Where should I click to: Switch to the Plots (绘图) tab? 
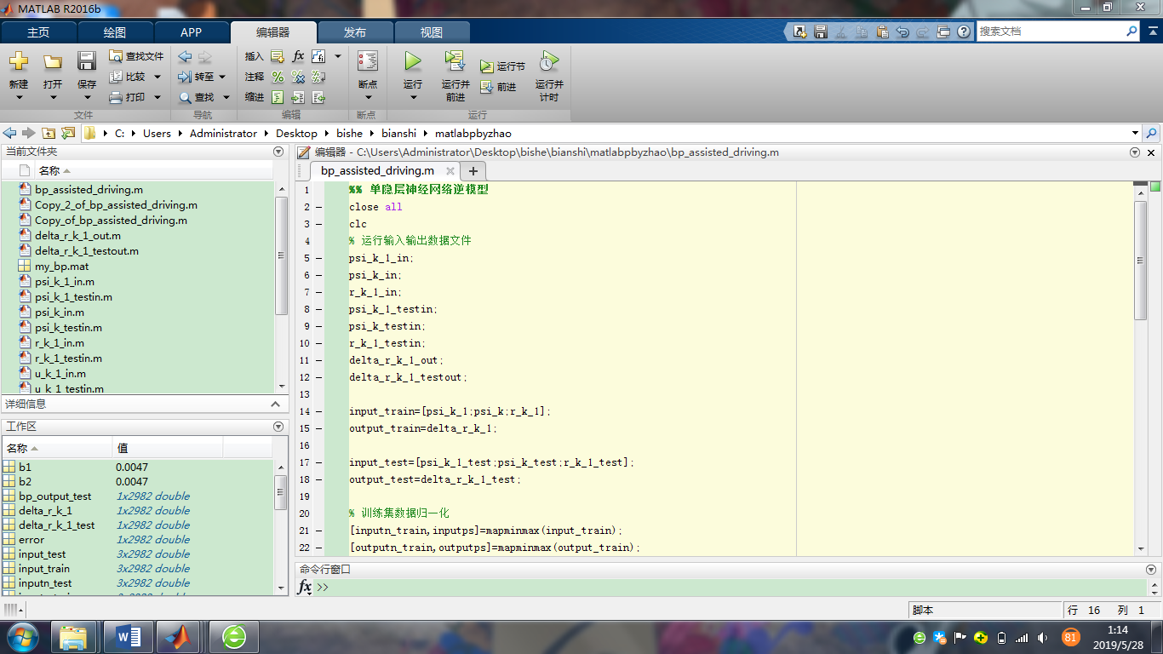point(115,32)
